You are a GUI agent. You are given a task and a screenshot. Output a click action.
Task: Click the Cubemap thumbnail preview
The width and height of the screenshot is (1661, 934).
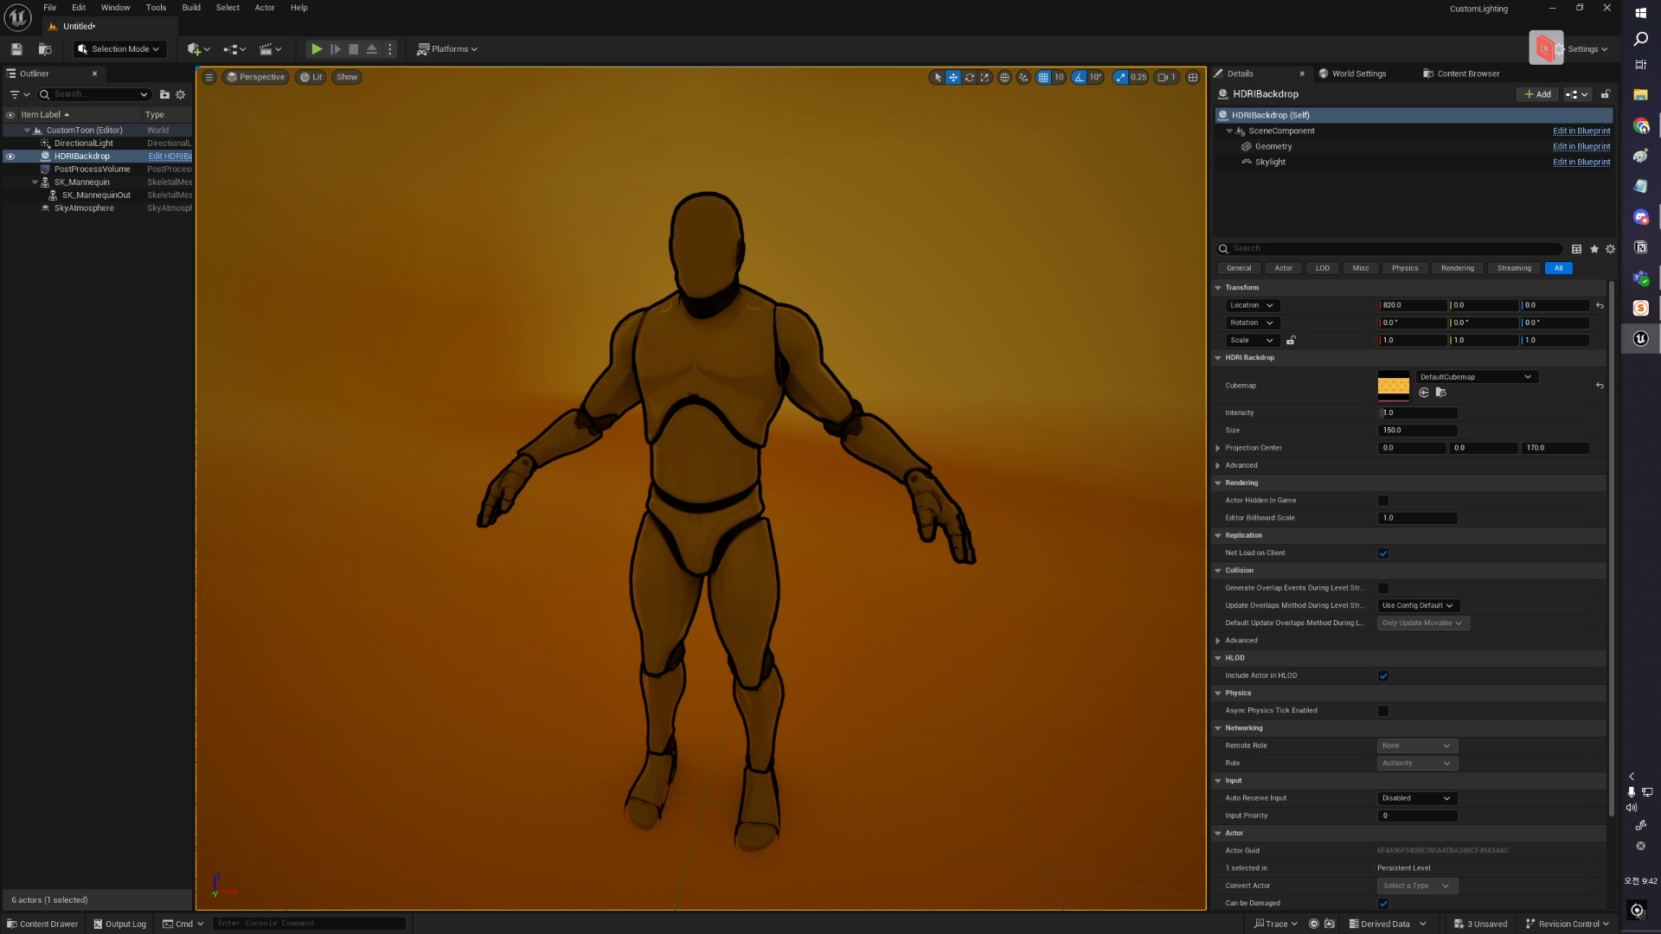1393,386
